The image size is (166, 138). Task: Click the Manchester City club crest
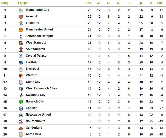click(21, 10)
